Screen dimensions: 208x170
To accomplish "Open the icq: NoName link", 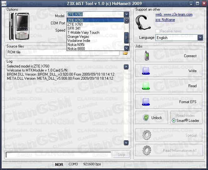I will (165, 20).
